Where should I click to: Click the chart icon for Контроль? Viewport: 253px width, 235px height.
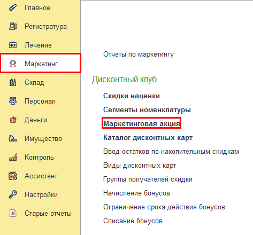click(13, 158)
